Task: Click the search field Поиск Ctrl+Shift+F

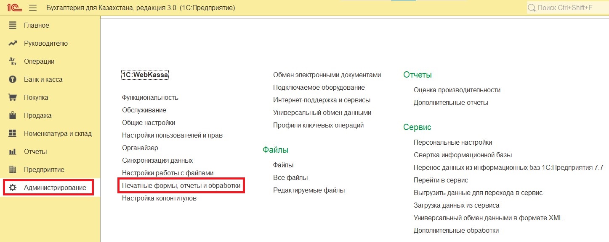Action: click(567, 8)
